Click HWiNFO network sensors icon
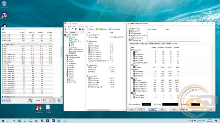 pos(31,100)
